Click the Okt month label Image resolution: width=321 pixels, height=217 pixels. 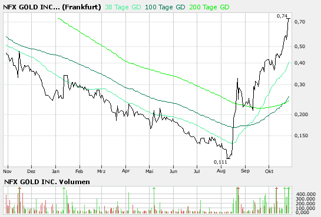pyautogui.click(x=269, y=171)
